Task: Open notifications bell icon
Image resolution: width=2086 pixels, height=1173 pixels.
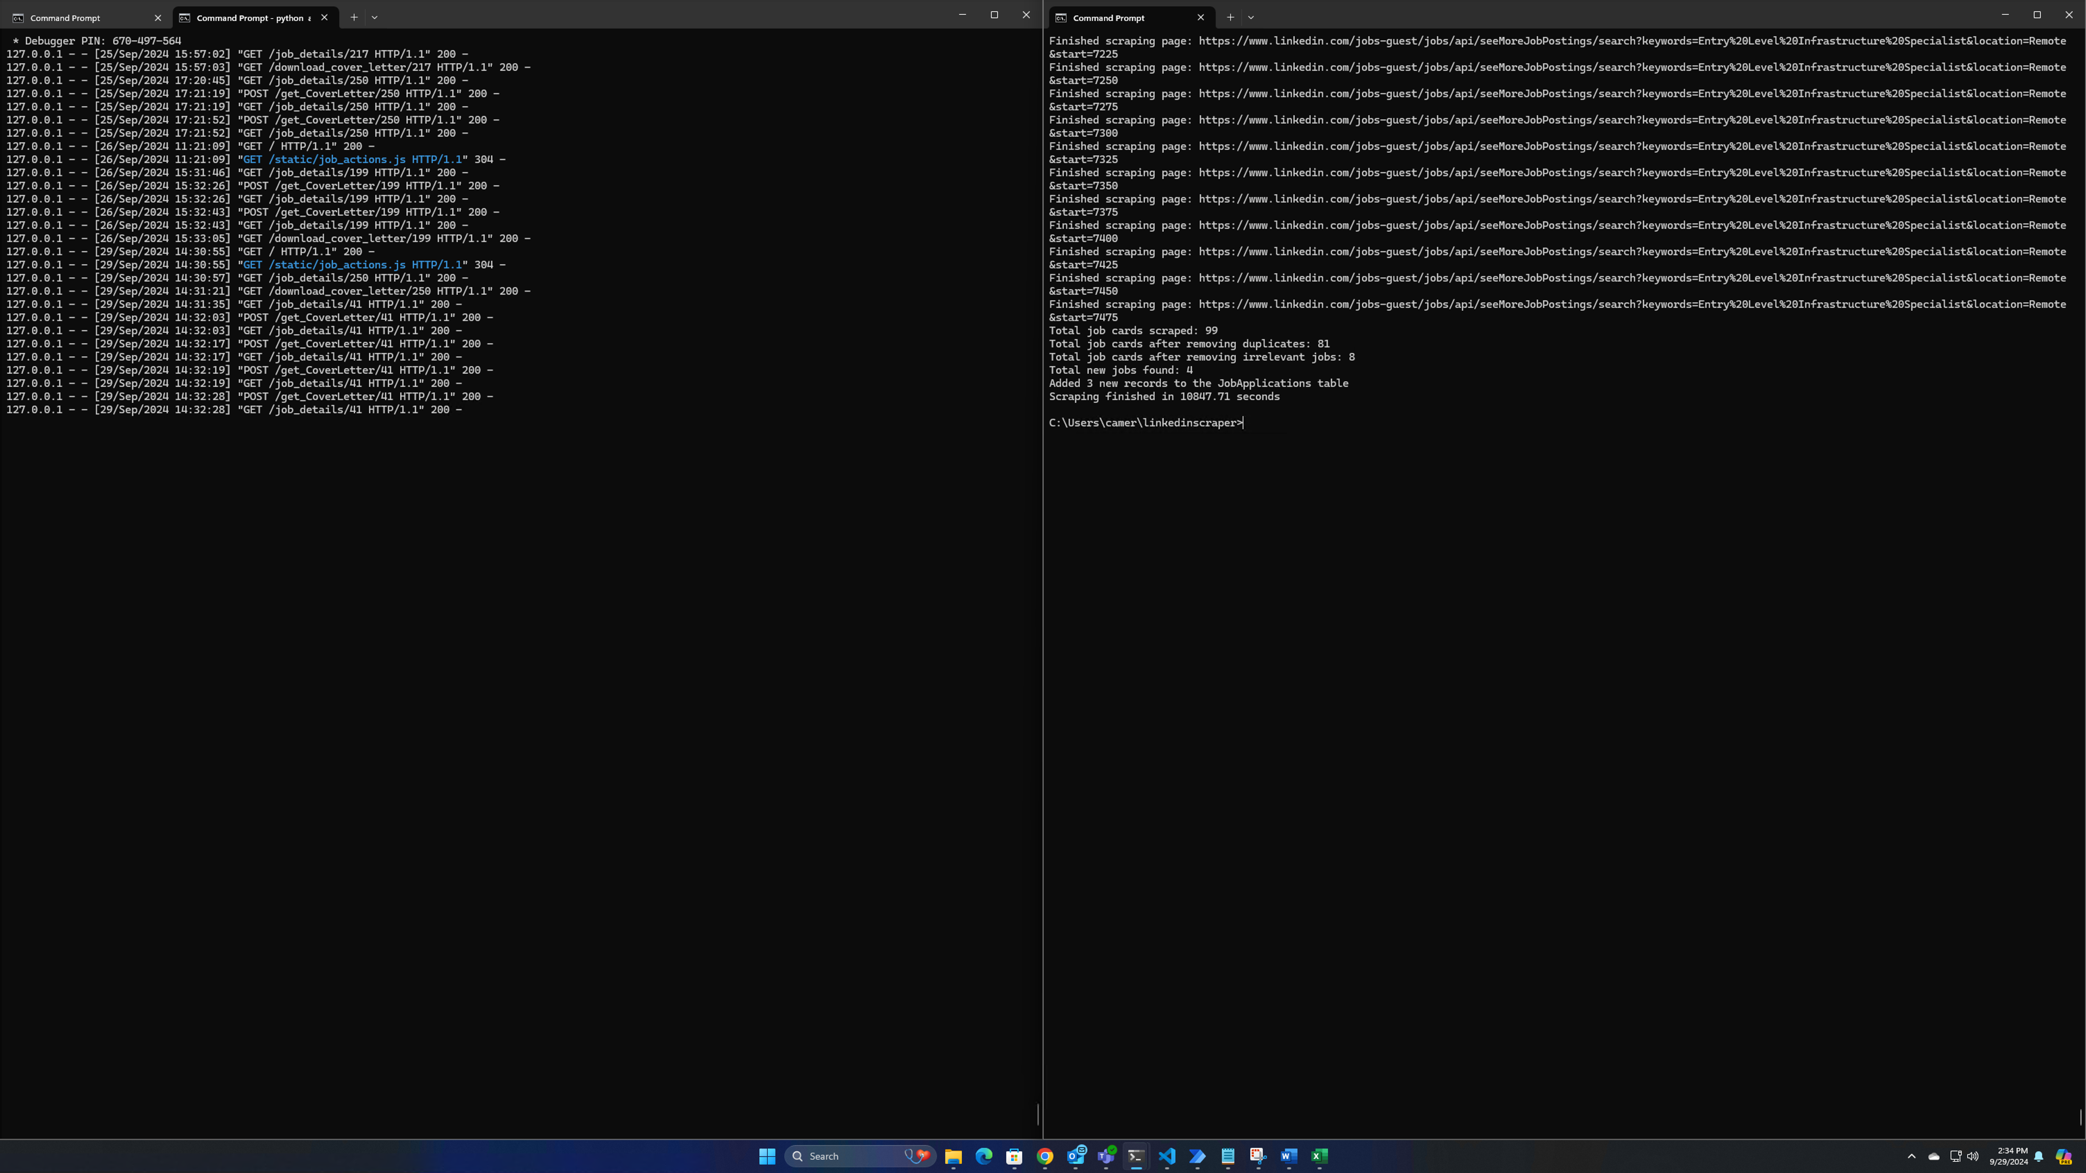Action: click(2039, 1156)
